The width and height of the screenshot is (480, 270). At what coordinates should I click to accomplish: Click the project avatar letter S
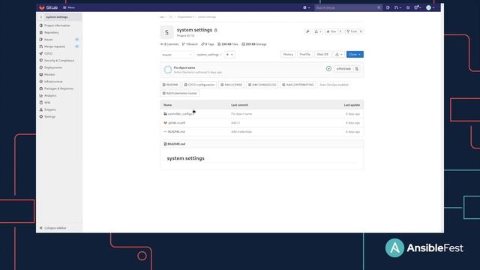click(166, 32)
